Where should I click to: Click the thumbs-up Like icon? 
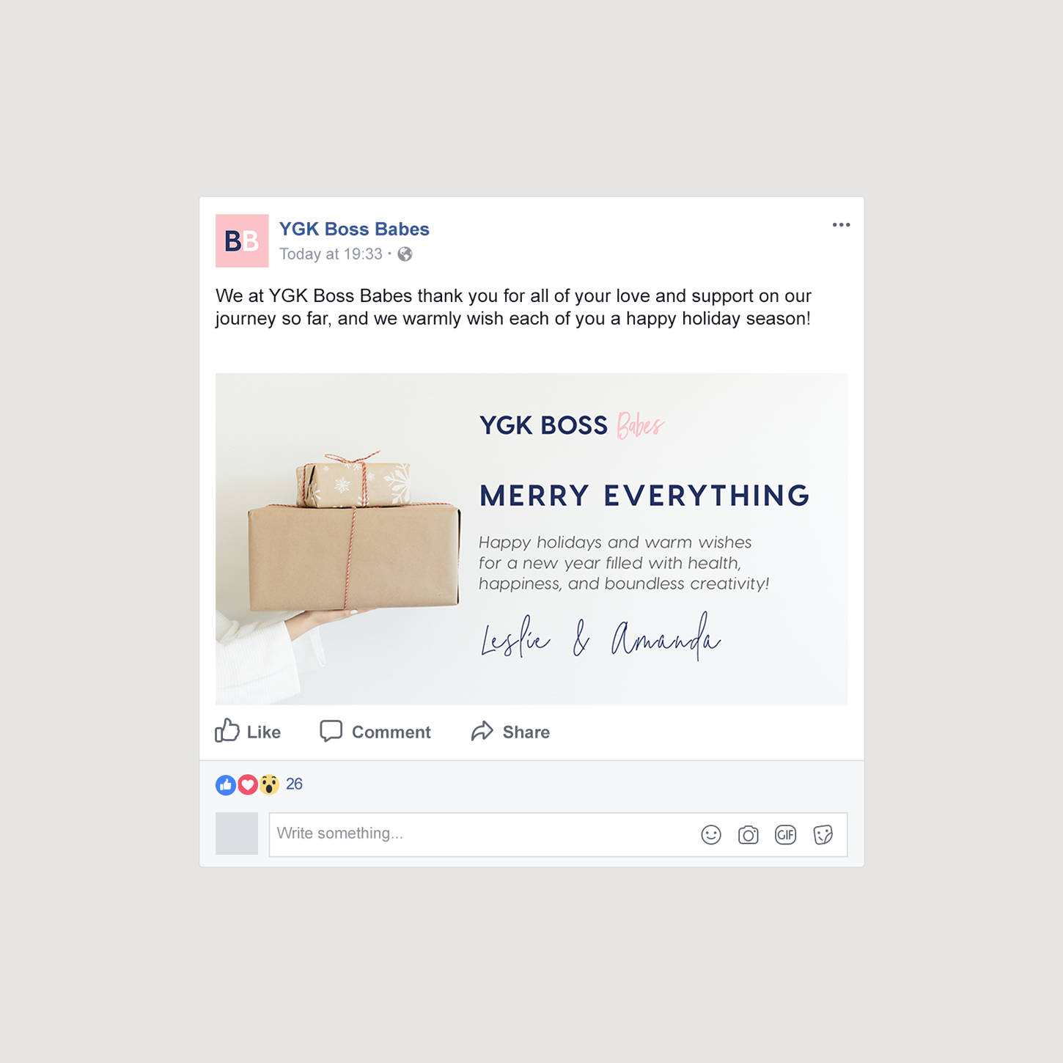coord(227,730)
